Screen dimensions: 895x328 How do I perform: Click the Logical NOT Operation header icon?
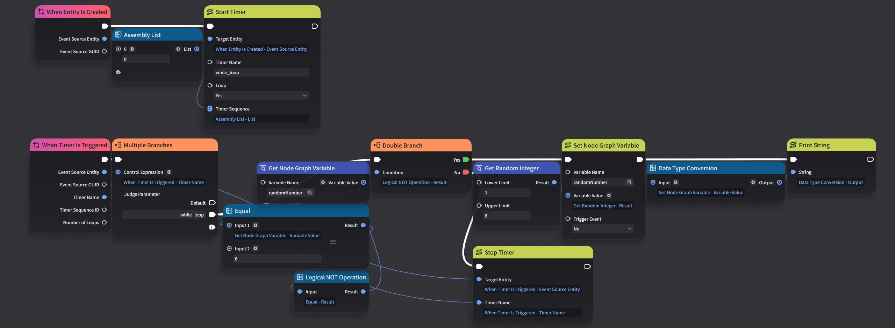tap(300, 277)
